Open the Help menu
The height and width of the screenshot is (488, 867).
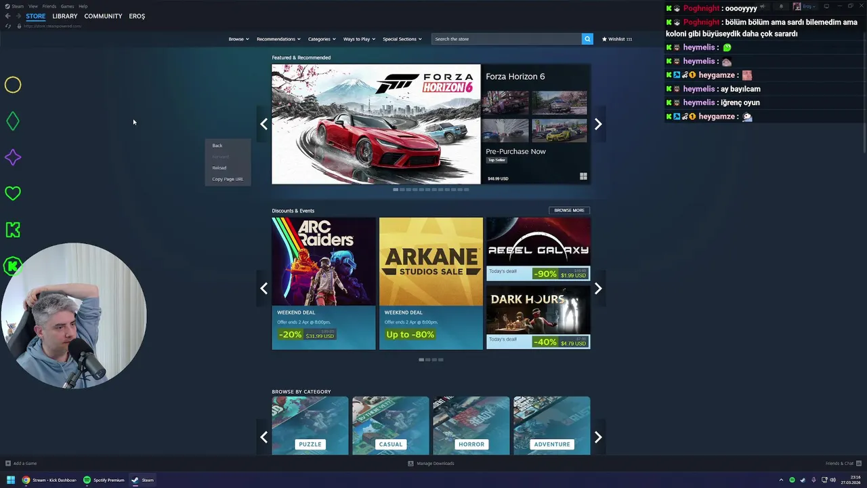[83, 6]
